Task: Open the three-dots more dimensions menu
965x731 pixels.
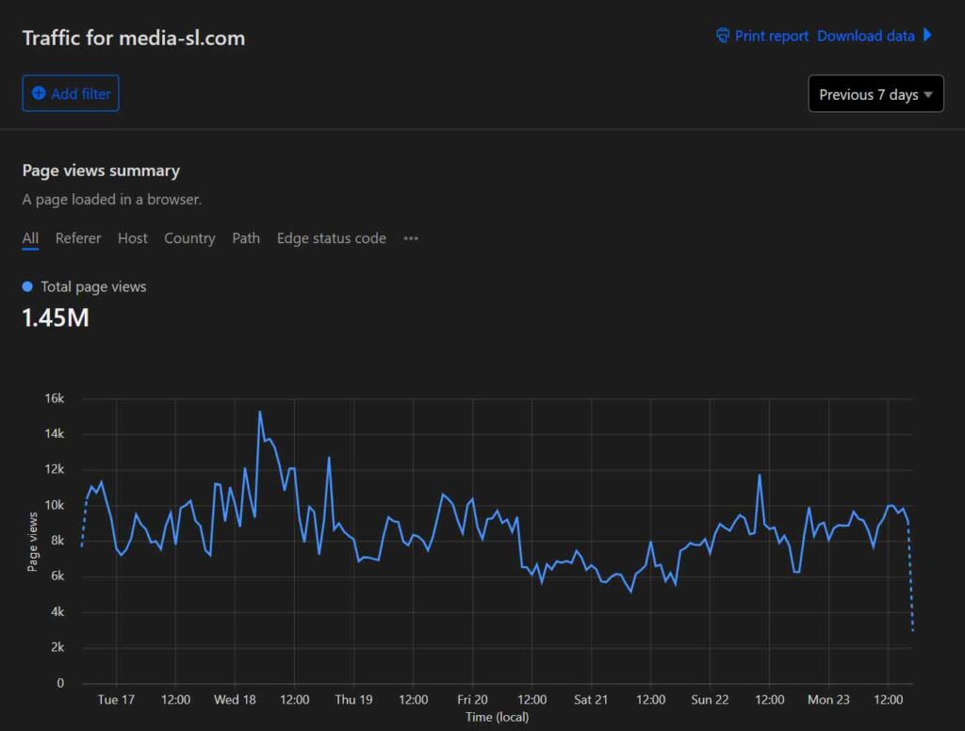Action: [411, 238]
